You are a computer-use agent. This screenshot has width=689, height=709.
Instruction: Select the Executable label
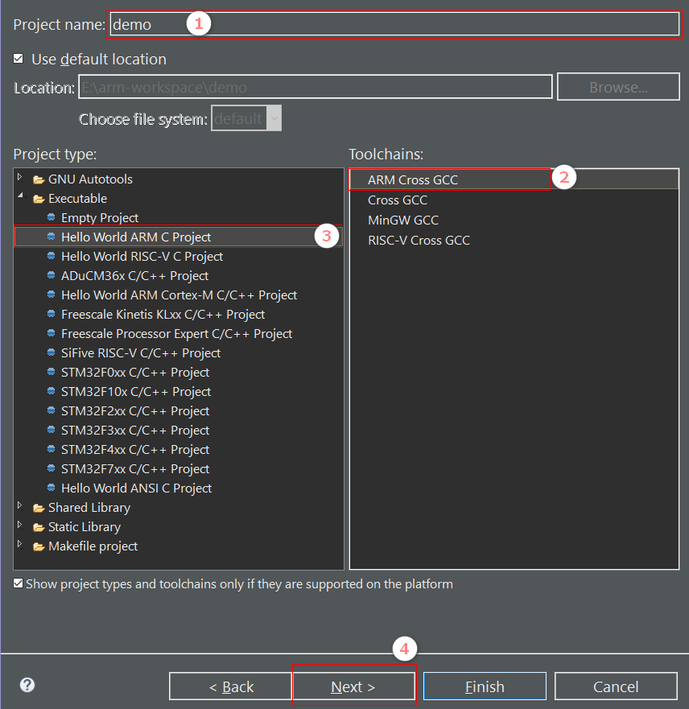[78, 199]
